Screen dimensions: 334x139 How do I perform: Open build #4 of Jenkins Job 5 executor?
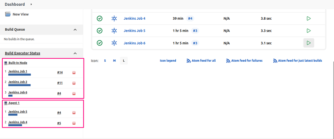tap(59, 112)
